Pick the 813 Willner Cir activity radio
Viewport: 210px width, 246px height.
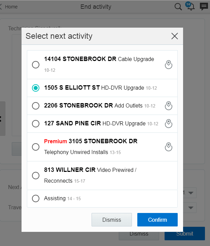tap(36, 176)
